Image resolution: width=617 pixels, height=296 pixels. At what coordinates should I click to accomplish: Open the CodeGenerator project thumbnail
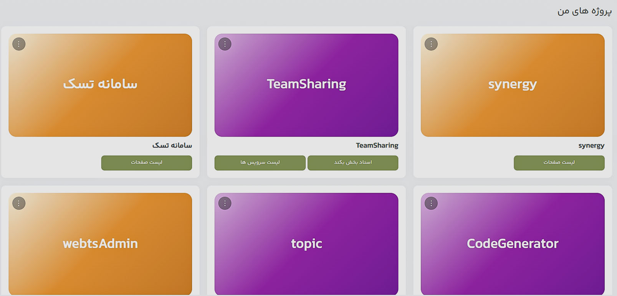pos(513,244)
